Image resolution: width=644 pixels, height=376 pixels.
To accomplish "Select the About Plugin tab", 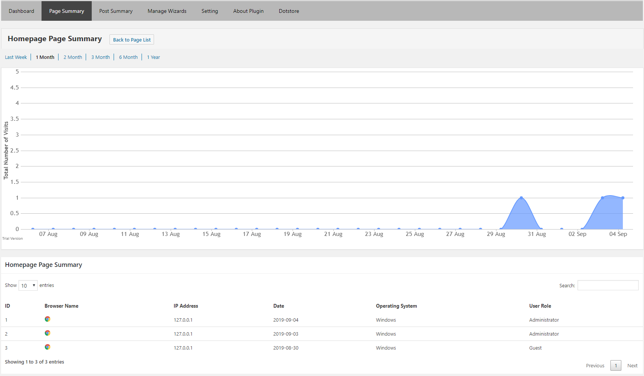I will [248, 11].
